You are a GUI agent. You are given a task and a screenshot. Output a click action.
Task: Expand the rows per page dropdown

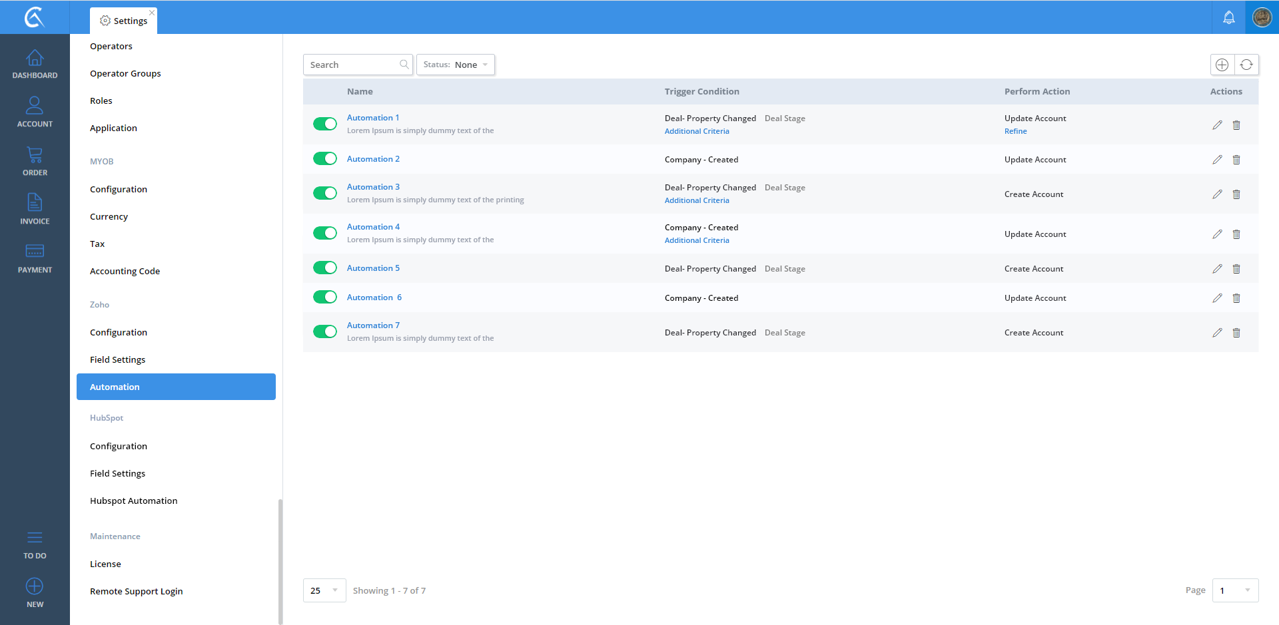point(324,590)
